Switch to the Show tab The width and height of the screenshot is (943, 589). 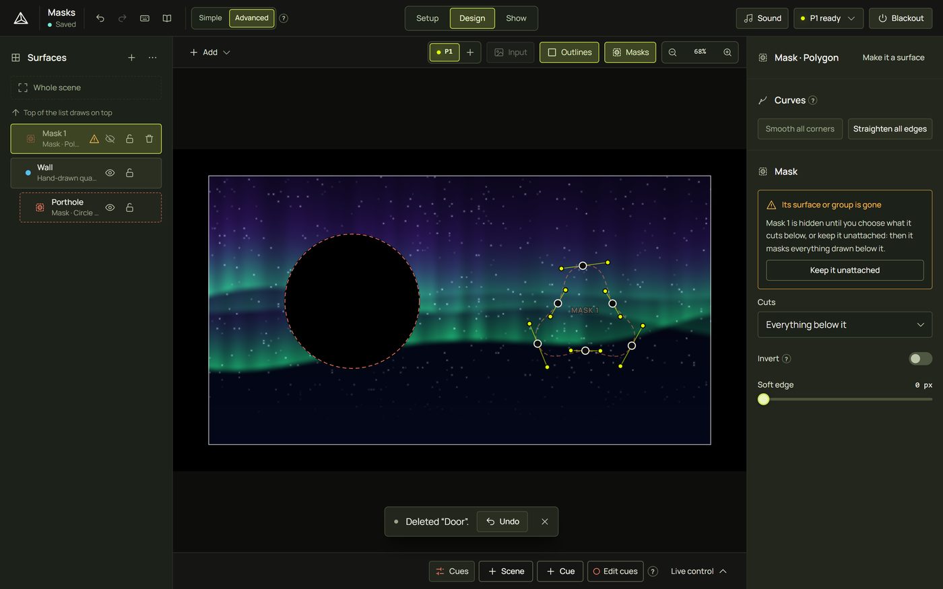pos(516,18)
